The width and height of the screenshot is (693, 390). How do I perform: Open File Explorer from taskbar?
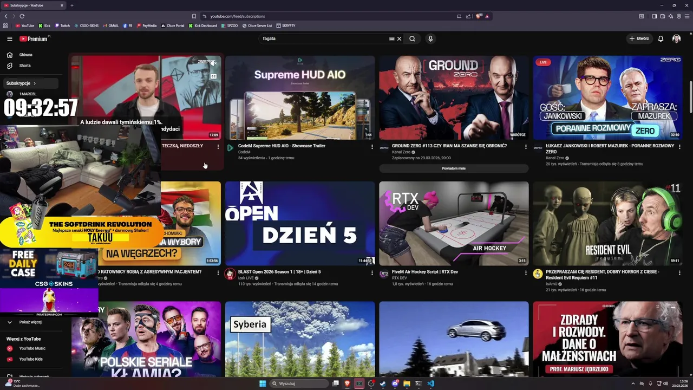[x=407, y=383]
